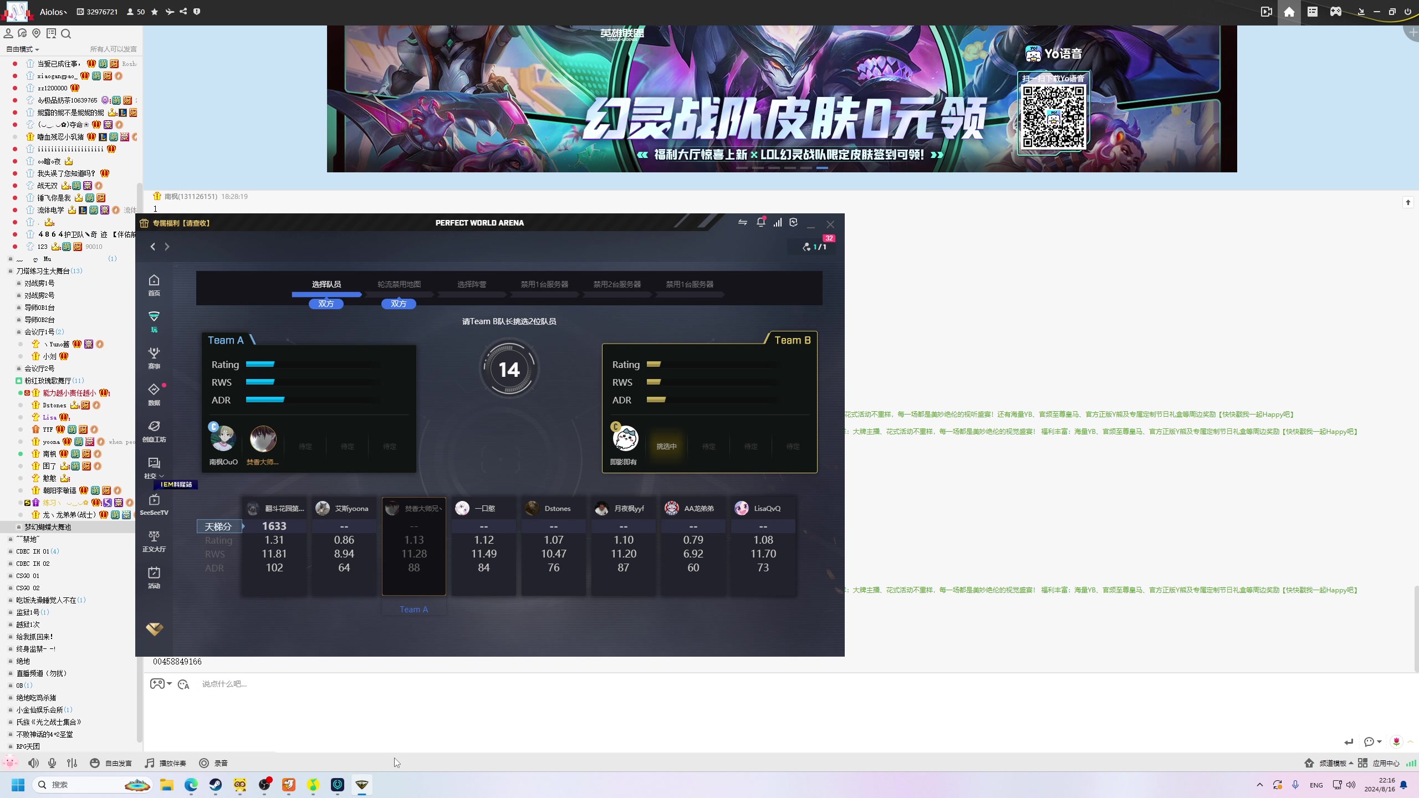Image resolution: width=1419 pixels, height=798 pixels.
Task: Click the gold diamond icon in Arena sidebar
Action: [x=154, y=629]
